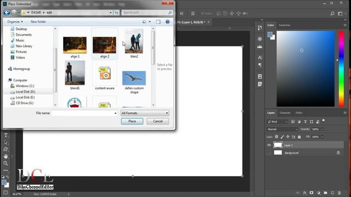Open the File name history dropdown arrow

click(x=116, y=113)
